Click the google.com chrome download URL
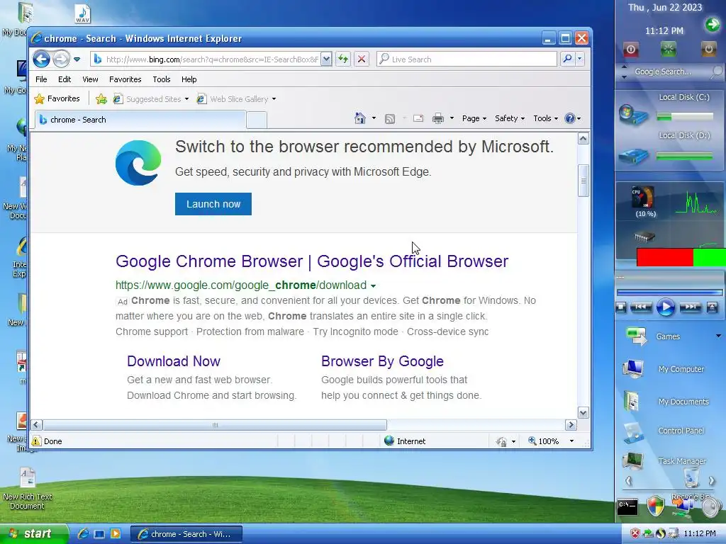Image resolution: width=726 pixels, height=544 pixels. click(241, 285)
